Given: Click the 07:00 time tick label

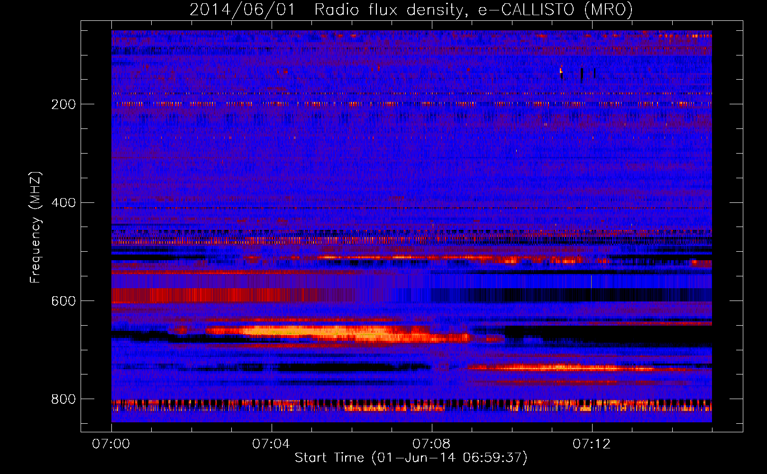Looking at the screenshot, I should [111, 444].
